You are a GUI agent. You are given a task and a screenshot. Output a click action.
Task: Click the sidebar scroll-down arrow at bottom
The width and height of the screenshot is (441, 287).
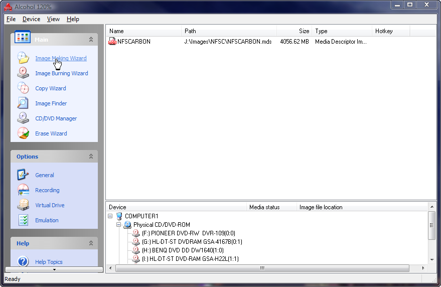[54, 269]
